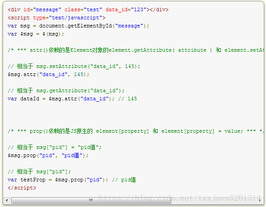Screen dimensions: 266x207
Task: Click the prop() comment about element[property]
Action: (x=136, y=131)
